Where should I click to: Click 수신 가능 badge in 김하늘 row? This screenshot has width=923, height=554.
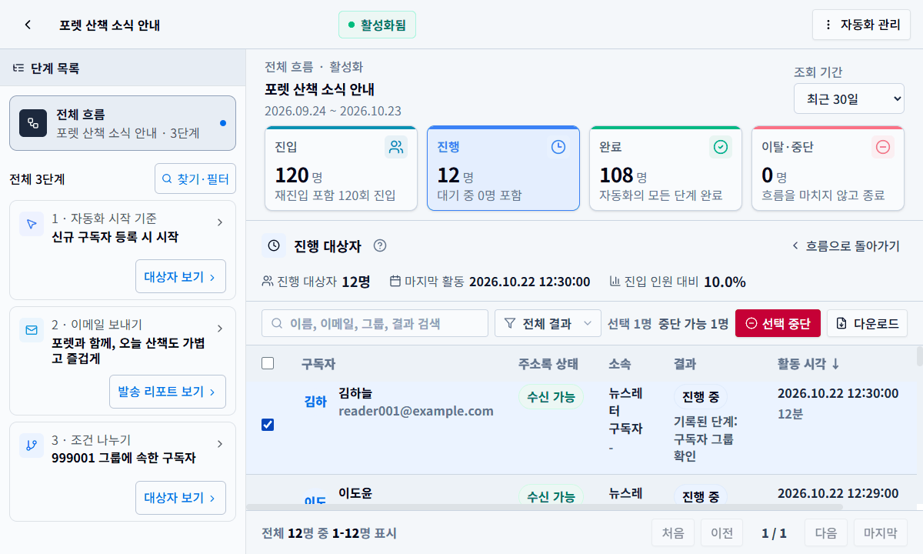click(x=551, y=397)
